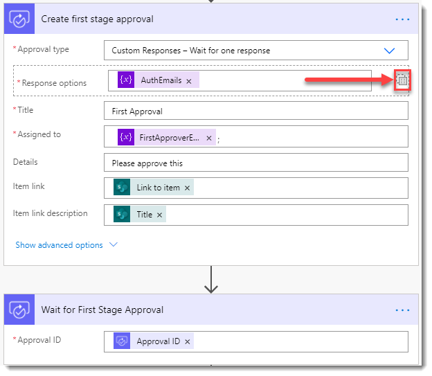Click the array input toggle icon beside Response options
Image resolution: width=432 pixels, height=376 pixels.
(402, 81)
